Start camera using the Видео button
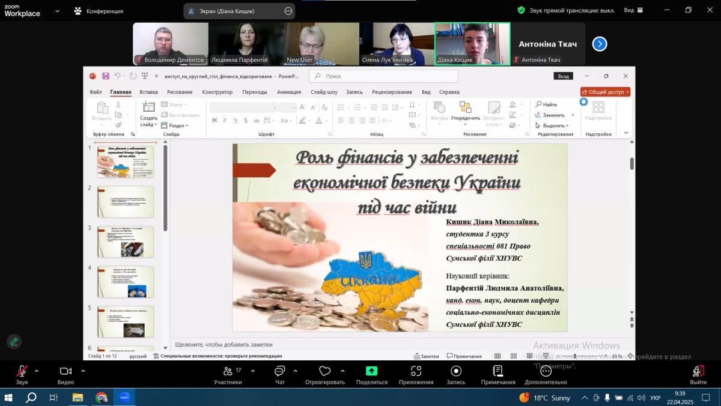This screenshot has width=721, height=406. coord(65,371)
